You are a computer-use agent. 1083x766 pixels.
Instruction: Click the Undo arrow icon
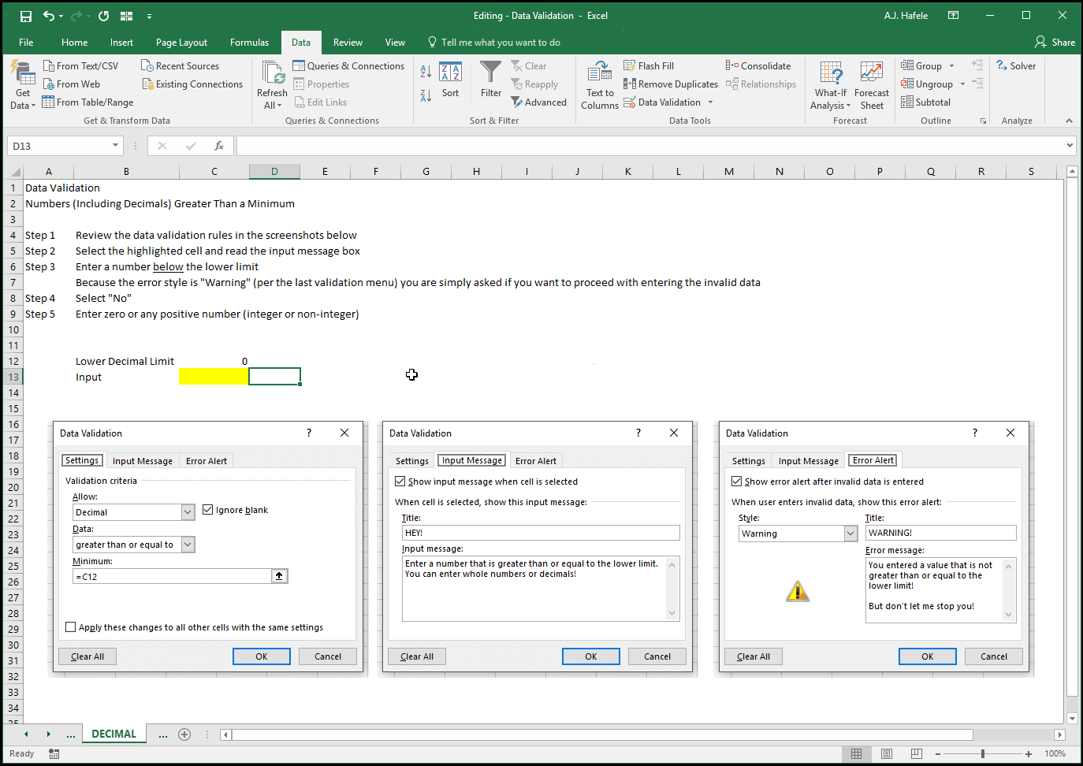pos(49,16)
